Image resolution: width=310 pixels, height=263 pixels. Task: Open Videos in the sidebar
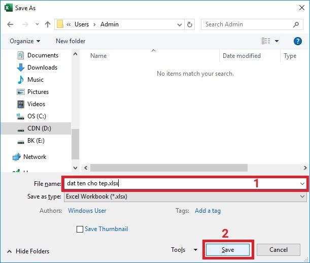click(36, 104)
